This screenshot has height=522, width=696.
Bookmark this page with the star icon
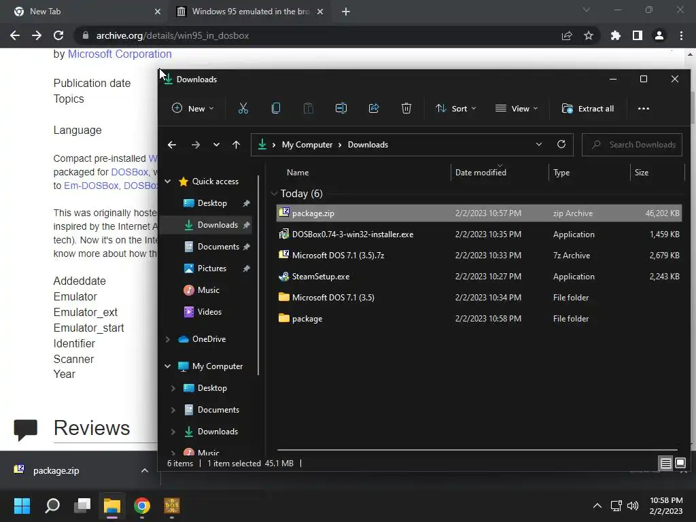pos(588,35)
